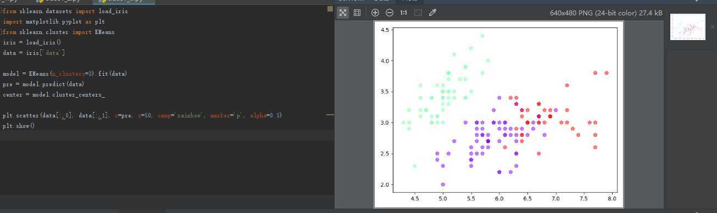
Task: Zoom out of the plot image
Action: click(390, 13)
